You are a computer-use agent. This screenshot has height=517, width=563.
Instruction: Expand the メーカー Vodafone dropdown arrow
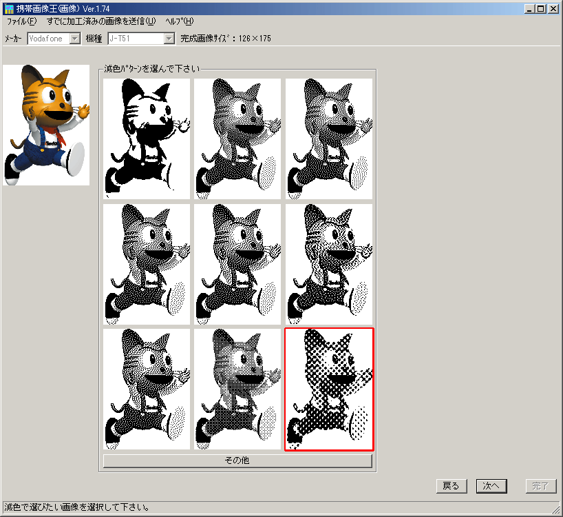75,39
